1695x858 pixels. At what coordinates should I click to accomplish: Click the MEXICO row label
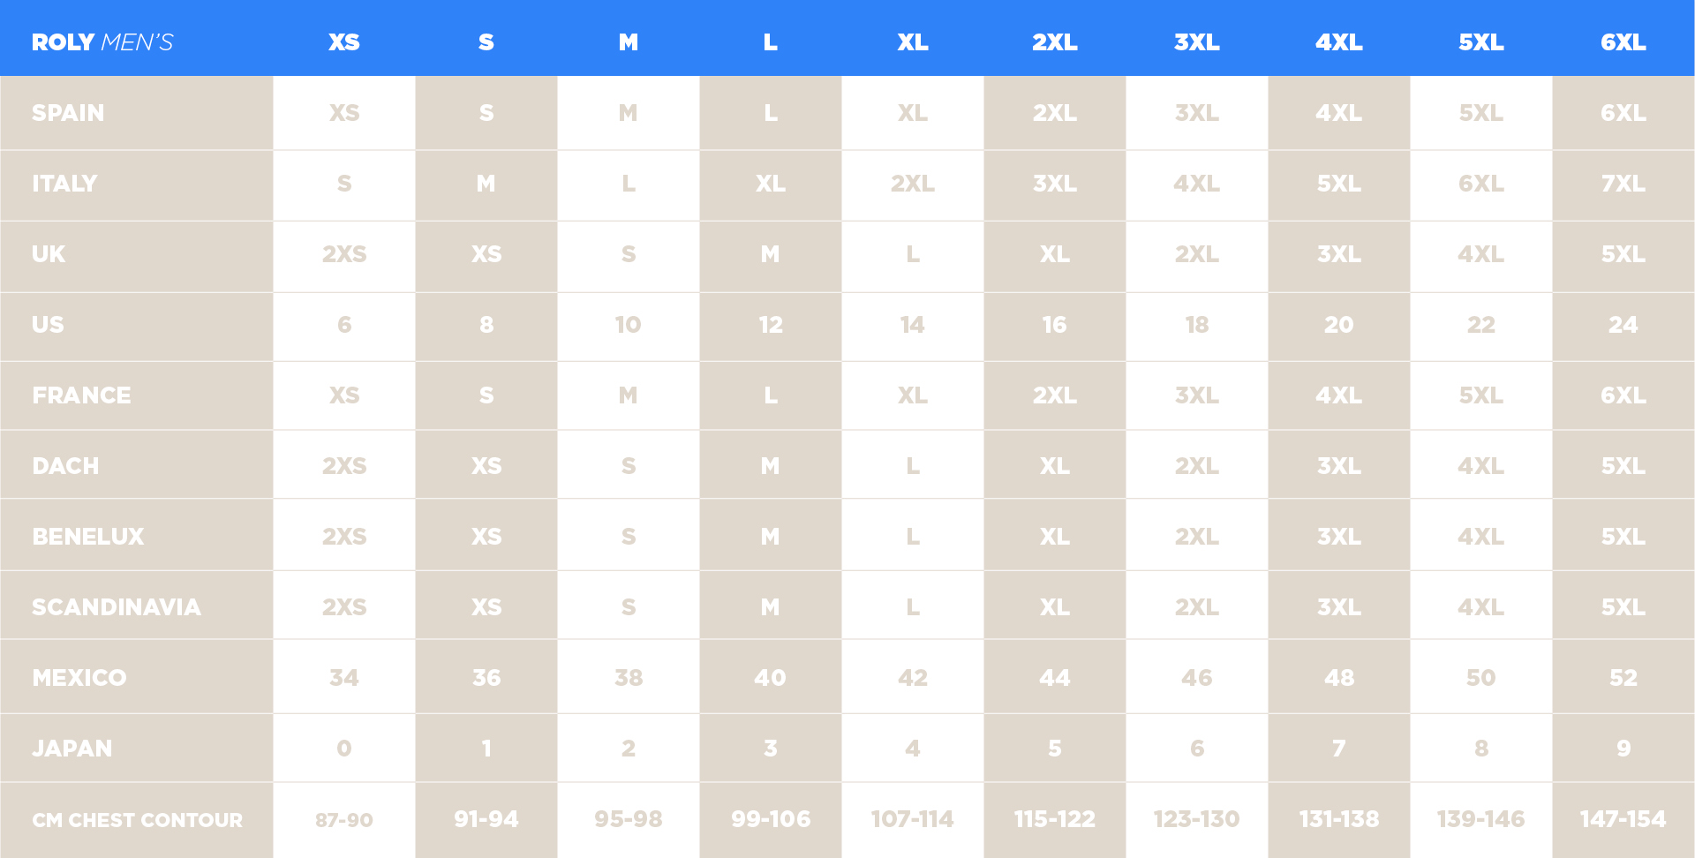(79, 678)
